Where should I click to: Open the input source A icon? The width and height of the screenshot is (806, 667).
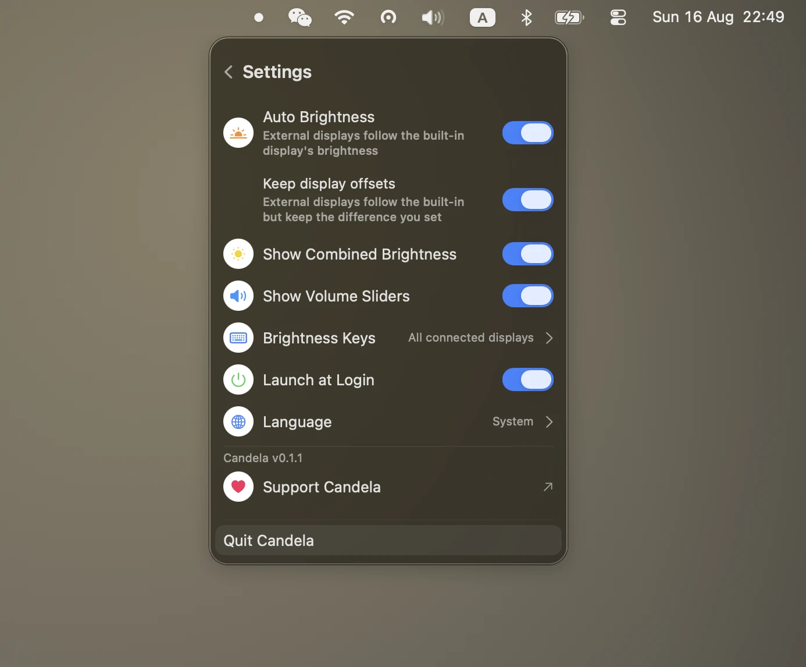483,17
